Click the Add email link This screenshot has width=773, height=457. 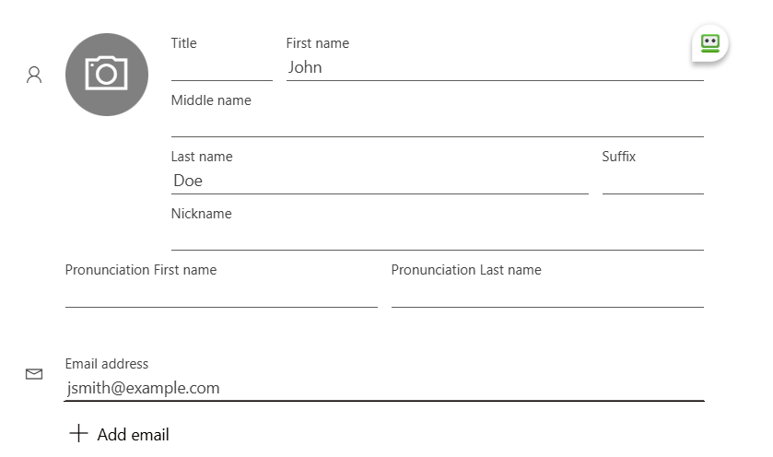click(133, 434)
